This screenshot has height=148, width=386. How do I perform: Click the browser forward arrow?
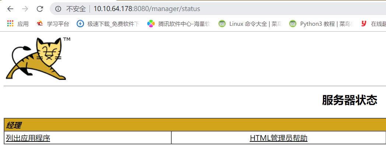tap(25, 9)
